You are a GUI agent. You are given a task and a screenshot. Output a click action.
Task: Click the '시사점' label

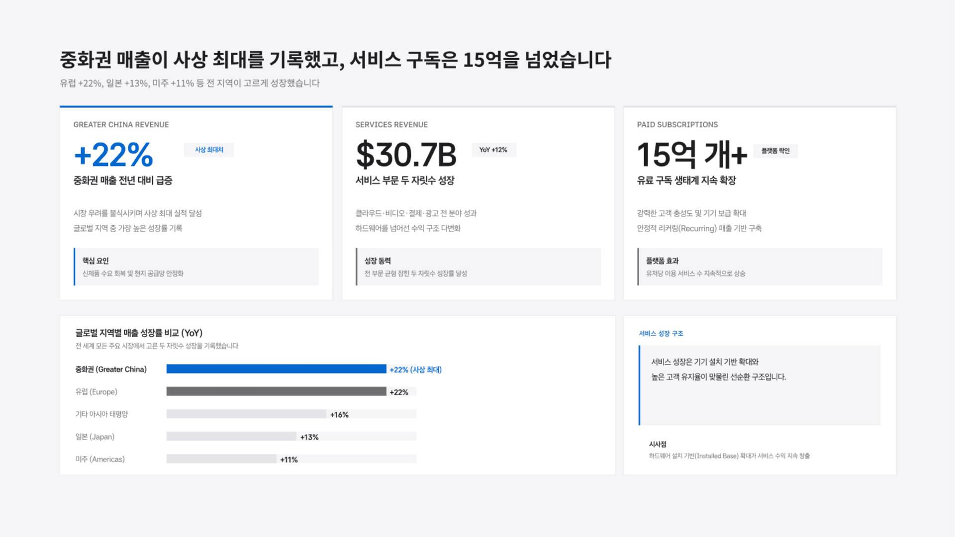tap(658, 445)
